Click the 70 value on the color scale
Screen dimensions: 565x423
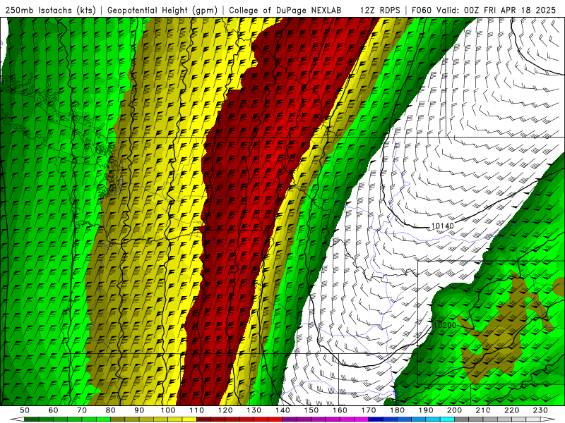[82, 410]
